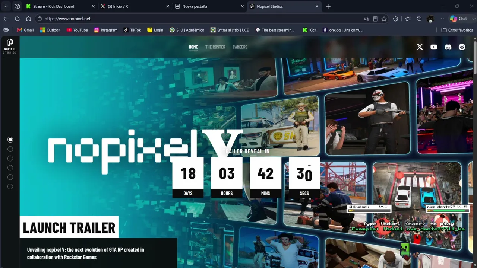Expand the Otros favoritos folder
This screenshot has height=268, width=477.
pos(457,30)
